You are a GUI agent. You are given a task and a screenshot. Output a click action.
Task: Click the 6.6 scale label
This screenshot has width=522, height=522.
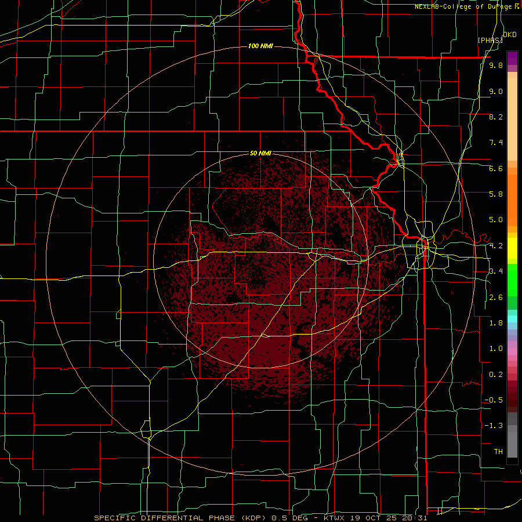pyautogui.click(x=496, y=168)
